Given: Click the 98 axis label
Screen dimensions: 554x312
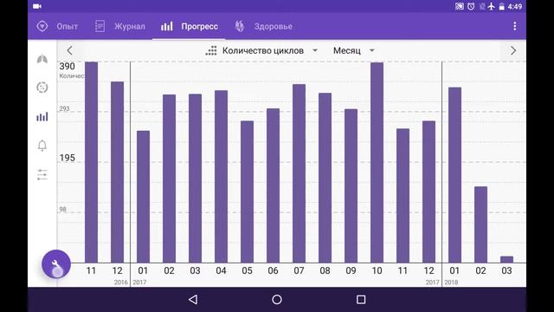Looking at the screenshot, I should point(63,209).
